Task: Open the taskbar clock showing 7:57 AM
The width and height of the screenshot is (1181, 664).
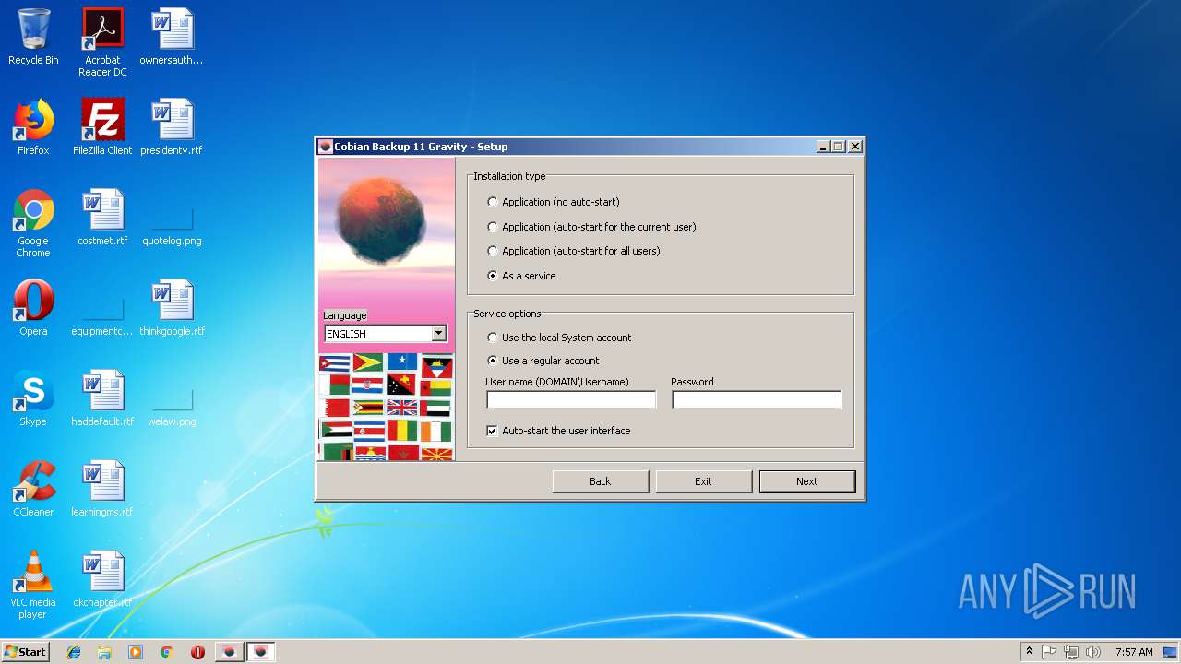Action: pyautogui.click(x=1134, y=652)
